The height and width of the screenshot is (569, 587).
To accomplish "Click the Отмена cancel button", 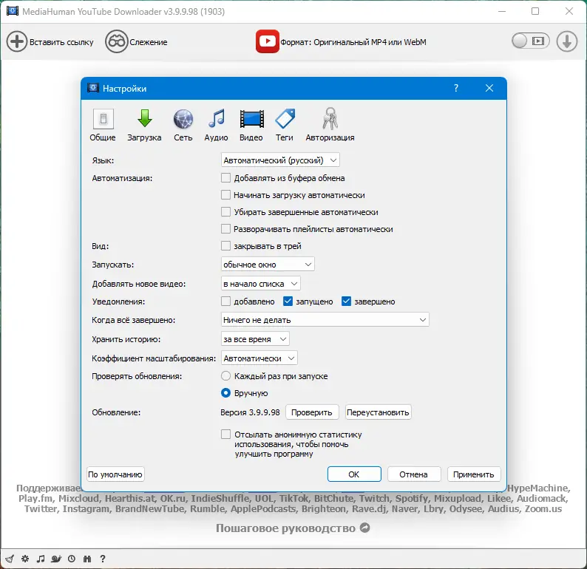I will point(414,474).
